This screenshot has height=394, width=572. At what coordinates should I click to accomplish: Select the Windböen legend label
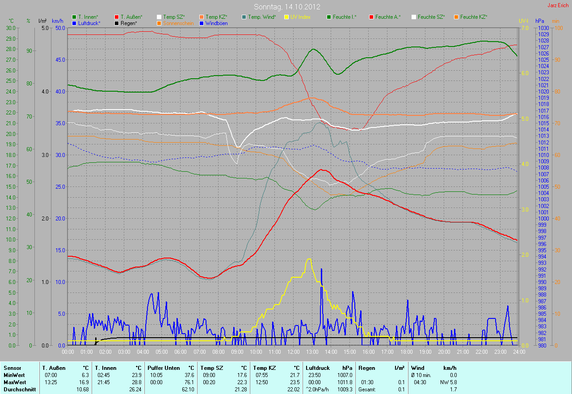click(218, 23)
